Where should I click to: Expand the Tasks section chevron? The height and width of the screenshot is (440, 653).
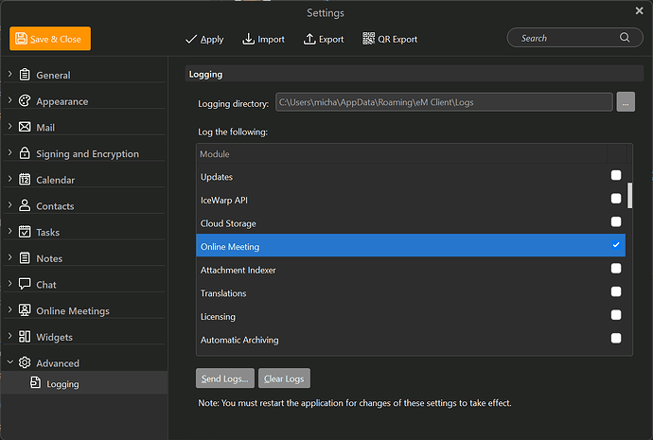10,231
